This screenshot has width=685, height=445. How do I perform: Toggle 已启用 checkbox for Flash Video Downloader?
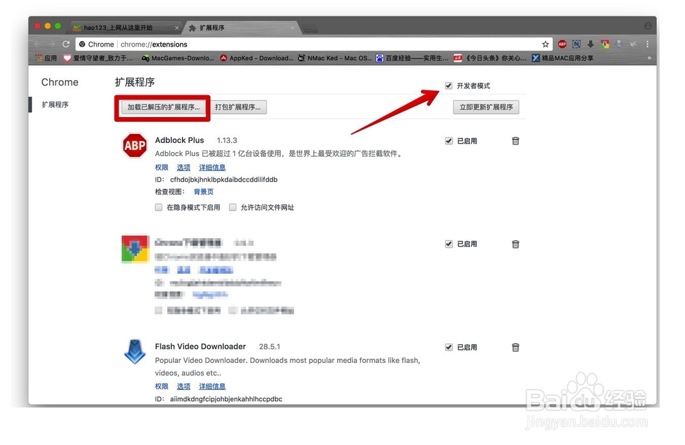(449, 347)
